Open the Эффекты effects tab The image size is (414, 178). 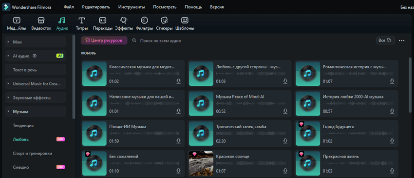[124, 23]
